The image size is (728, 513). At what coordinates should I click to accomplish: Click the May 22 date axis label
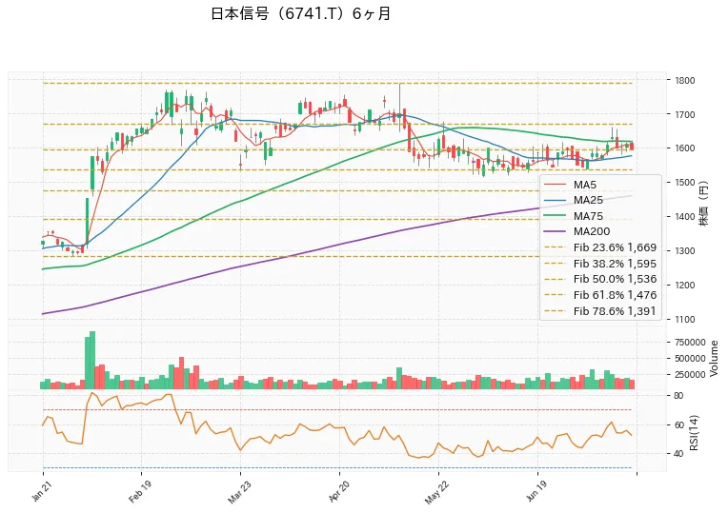pos(436,492)
